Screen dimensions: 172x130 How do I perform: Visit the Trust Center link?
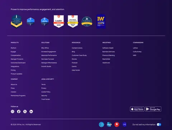point(46,99)
